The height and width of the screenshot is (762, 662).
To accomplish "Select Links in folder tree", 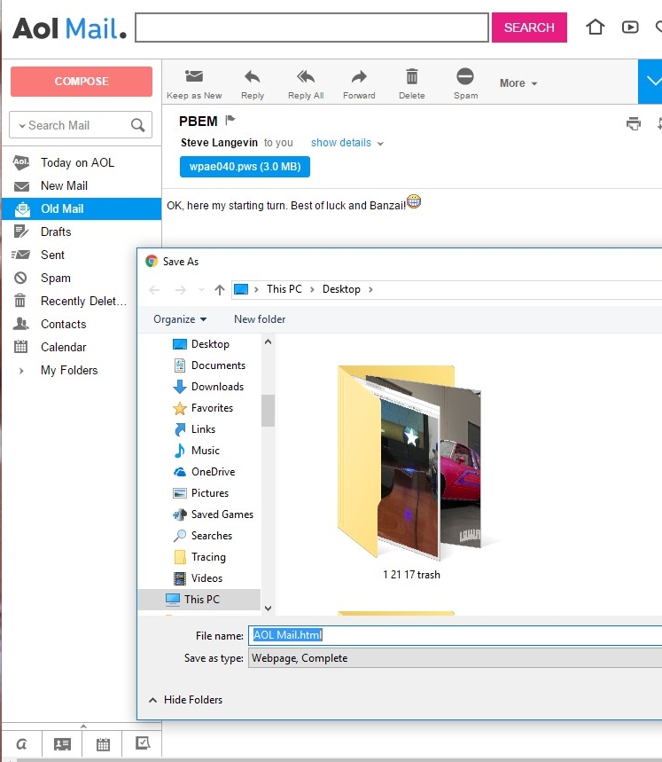I will coord(203,429).
